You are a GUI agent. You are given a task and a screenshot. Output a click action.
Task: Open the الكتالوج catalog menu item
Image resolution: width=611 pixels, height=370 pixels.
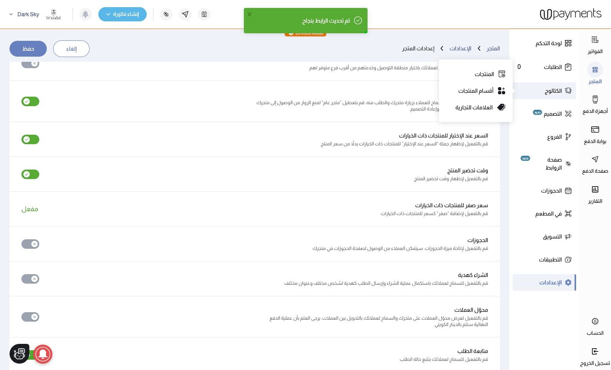tap(544, 91)
